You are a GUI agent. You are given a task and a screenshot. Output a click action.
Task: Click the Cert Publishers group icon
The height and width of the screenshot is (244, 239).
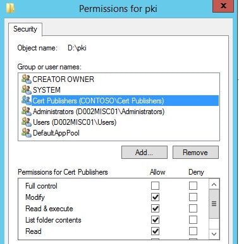(x=27, y=100)
